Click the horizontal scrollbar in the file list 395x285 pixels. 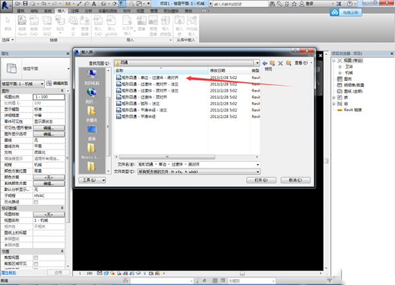coord(167,157)
